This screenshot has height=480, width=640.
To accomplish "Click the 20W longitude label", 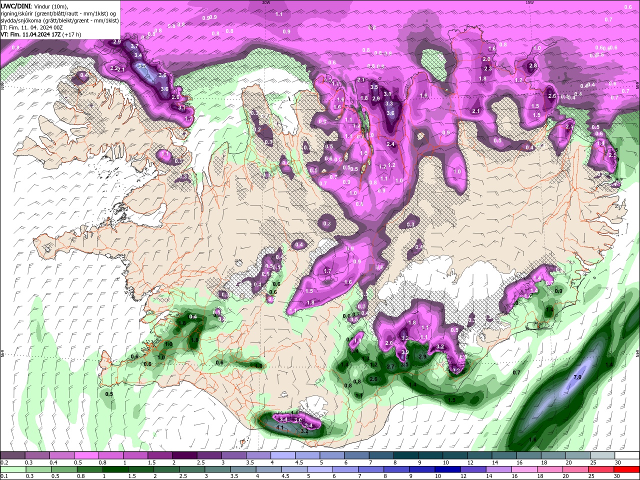I will (x=266, y=2).
